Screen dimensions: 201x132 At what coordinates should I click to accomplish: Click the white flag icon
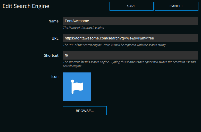(x=77, y=86)
